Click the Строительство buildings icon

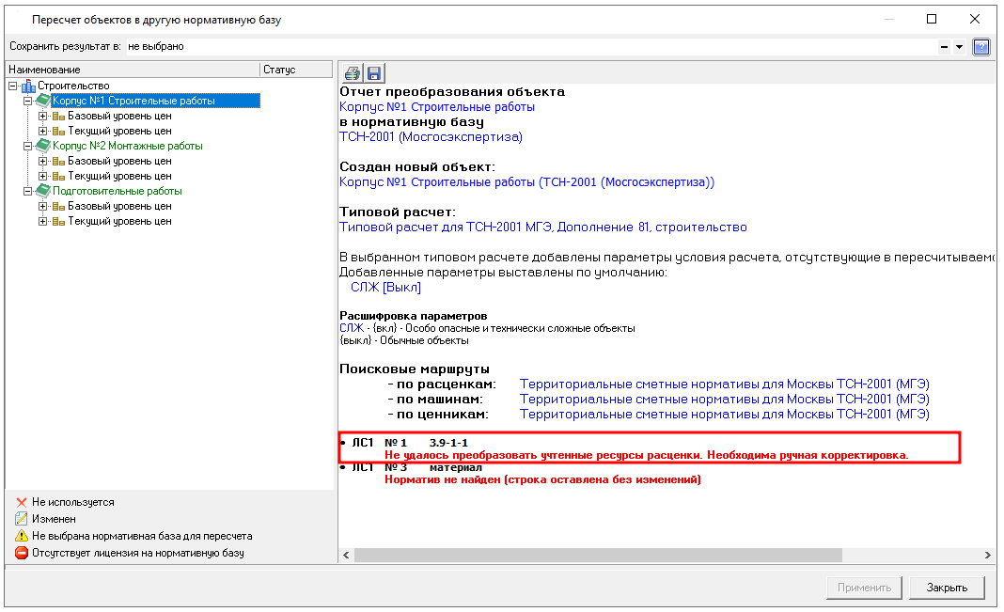[28, 86]
